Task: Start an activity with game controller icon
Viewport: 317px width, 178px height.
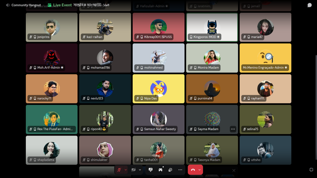Action: coord(160,170)
